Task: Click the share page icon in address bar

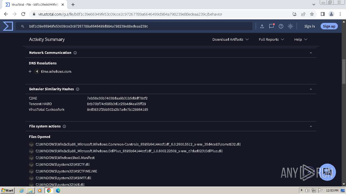Action: (x=303, y=14)
